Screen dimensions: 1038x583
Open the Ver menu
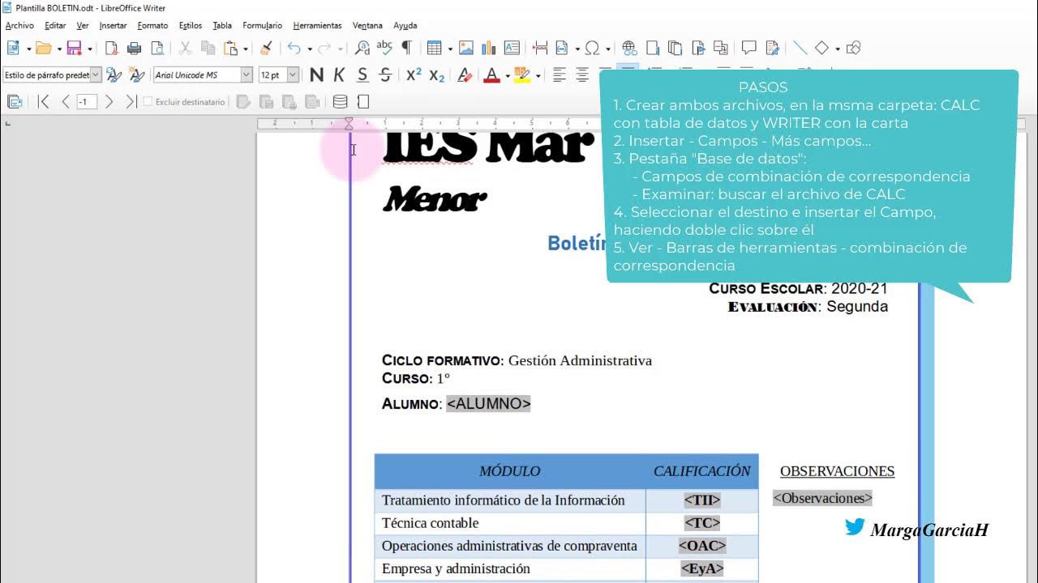tap(83, 26)
